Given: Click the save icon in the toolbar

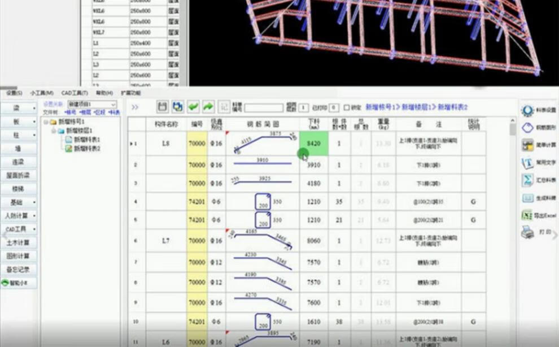Looking at the screenshot, I should pyautogui.click(x=162, y=106).
